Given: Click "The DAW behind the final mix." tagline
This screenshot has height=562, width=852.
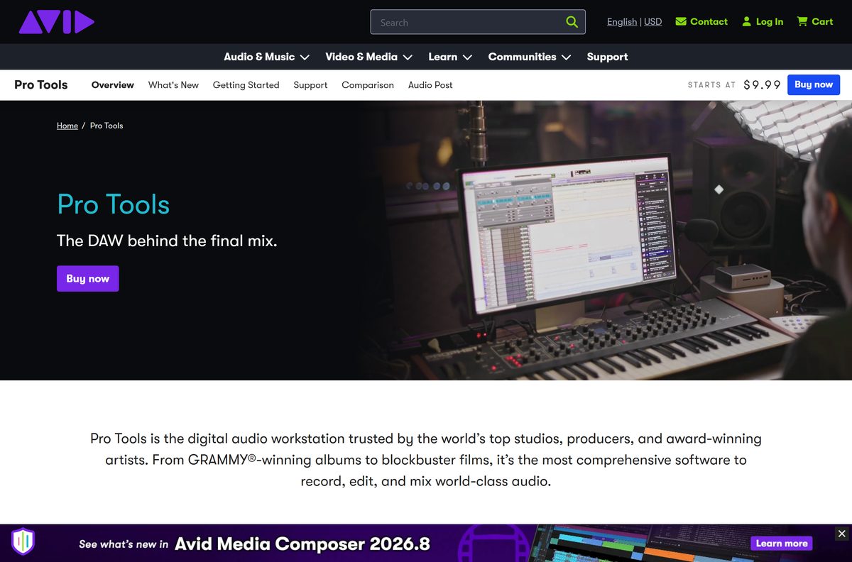Looking at the screenshot, I should [167, 241].
